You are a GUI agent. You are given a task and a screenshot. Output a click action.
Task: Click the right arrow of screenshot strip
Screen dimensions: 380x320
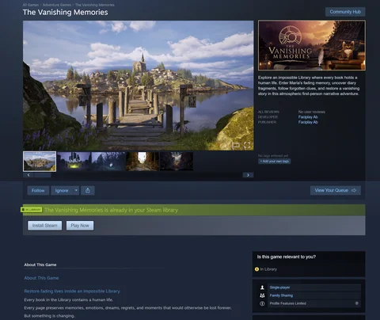pyautogui.click(x=248, y=175)
